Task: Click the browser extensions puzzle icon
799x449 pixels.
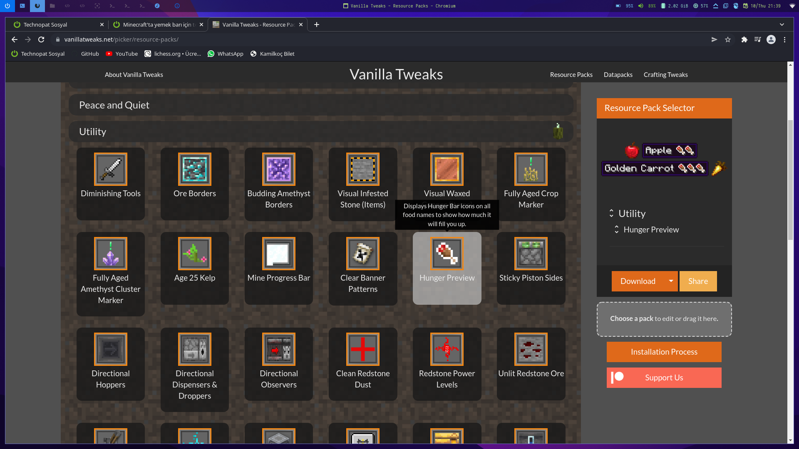Action: click(x=744, y=39)
